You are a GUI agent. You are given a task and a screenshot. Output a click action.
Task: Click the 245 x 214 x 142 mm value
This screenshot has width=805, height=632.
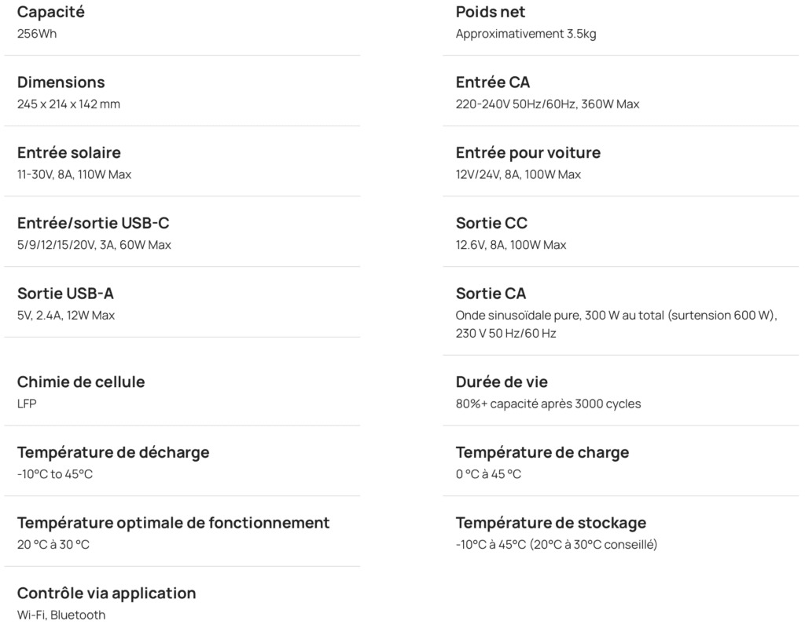coord(68,104)
